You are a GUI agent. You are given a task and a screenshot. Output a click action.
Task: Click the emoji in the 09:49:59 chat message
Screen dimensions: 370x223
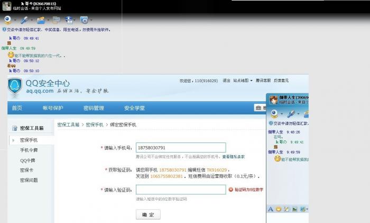click(11, 55)
